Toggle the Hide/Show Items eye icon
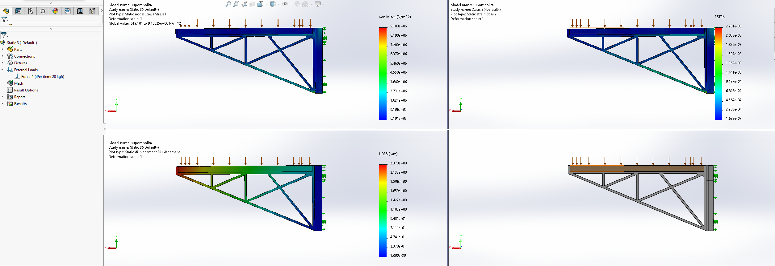 [x=285, y=4]
